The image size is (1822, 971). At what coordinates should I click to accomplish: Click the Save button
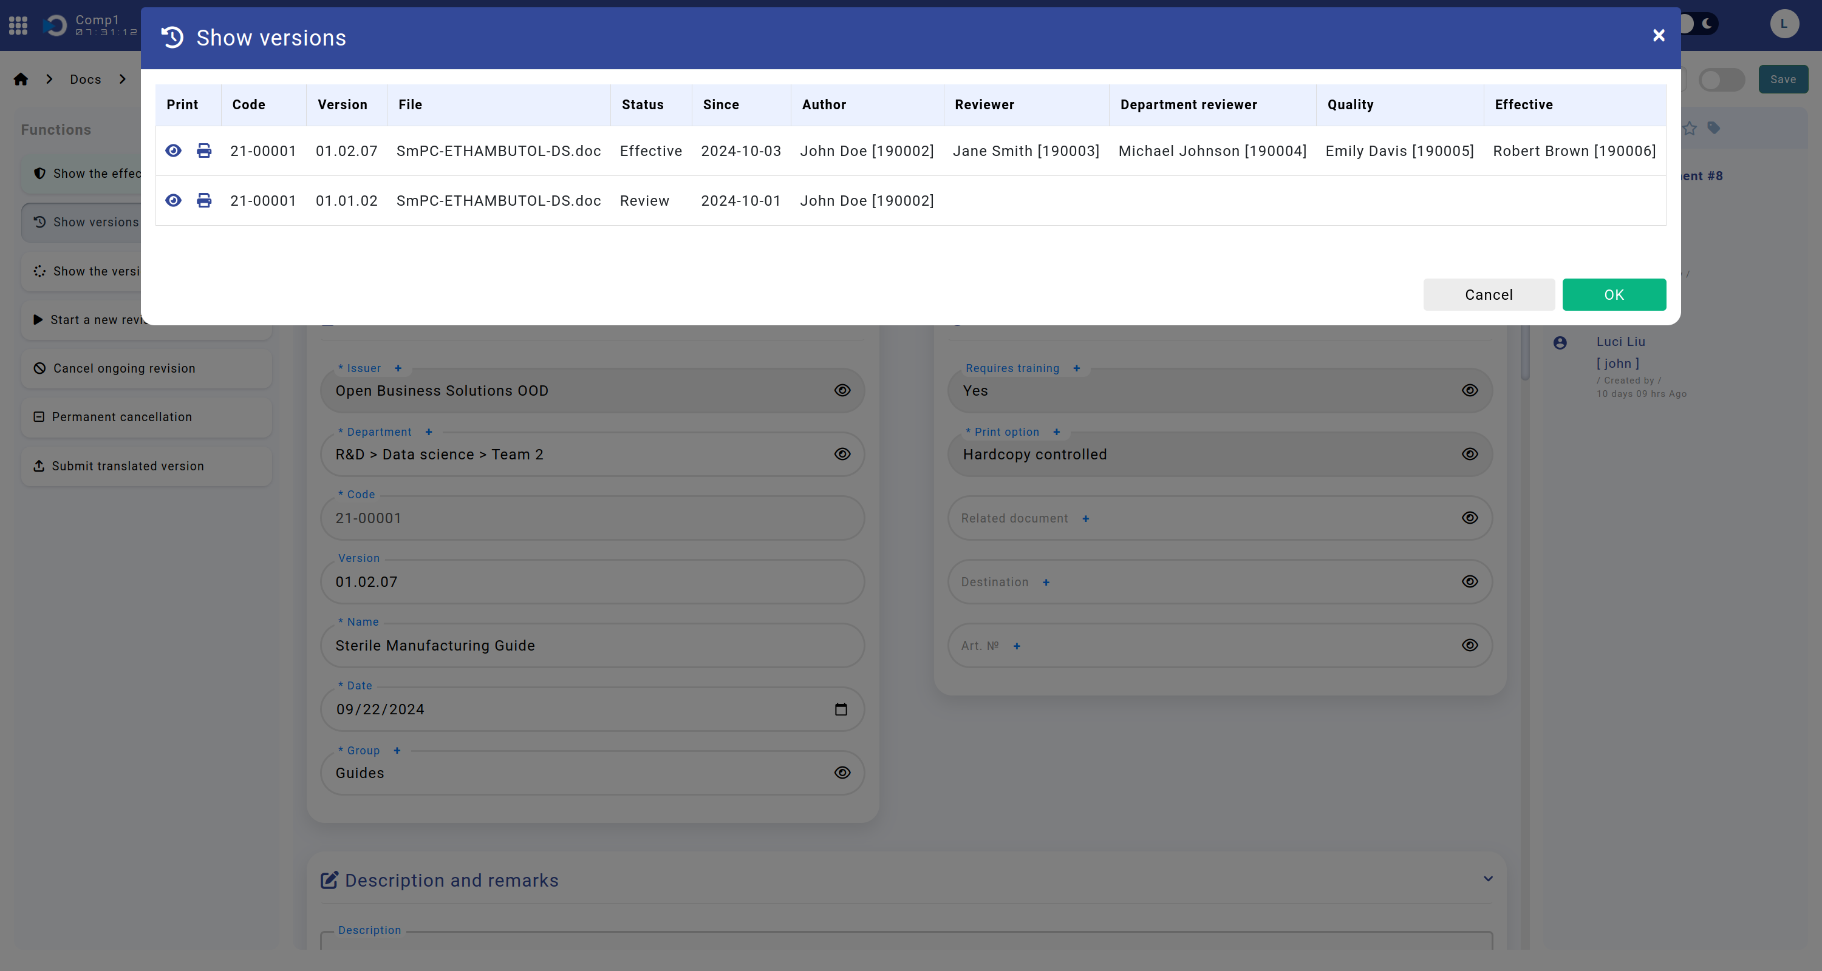(1783, 79)
